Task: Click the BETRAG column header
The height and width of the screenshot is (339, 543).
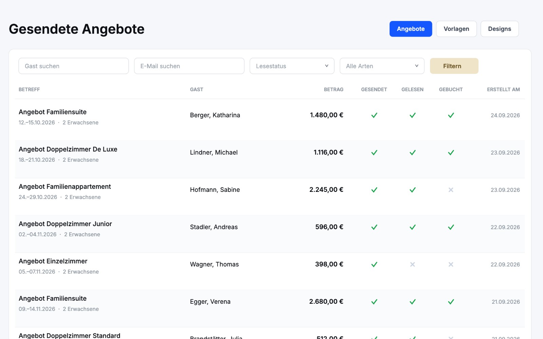Action: [334, 89]
